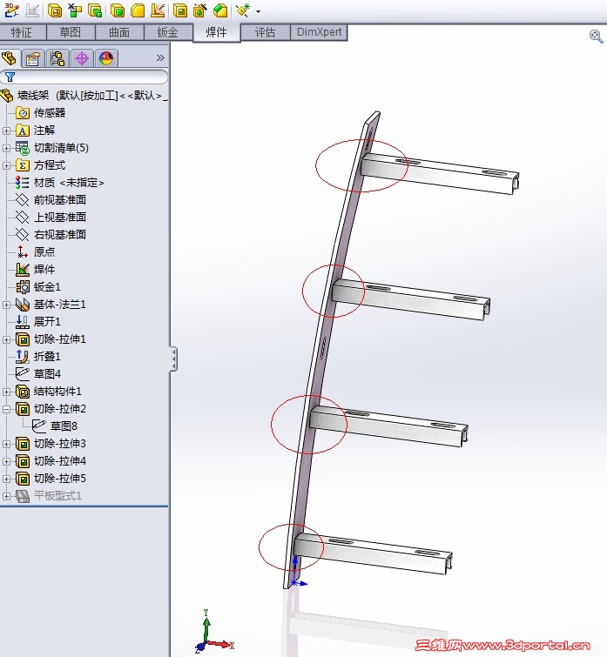Switch to the 草图 command tab
The height and width of the screenshot is (657, 607).
point(71,32)
